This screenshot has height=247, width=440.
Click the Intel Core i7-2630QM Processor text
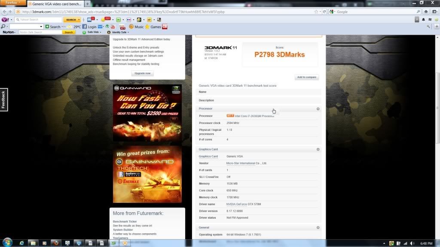254,116
